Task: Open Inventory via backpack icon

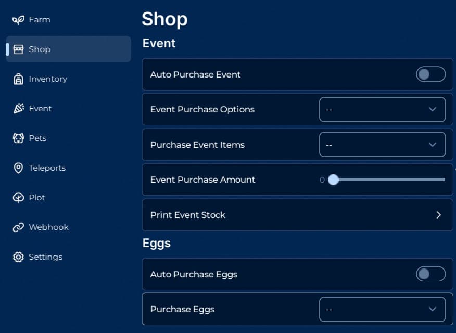Action: click(x=18, y=79)
